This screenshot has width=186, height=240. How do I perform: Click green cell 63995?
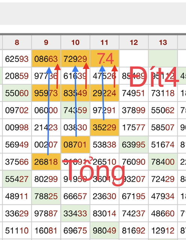tap(134, 145)
